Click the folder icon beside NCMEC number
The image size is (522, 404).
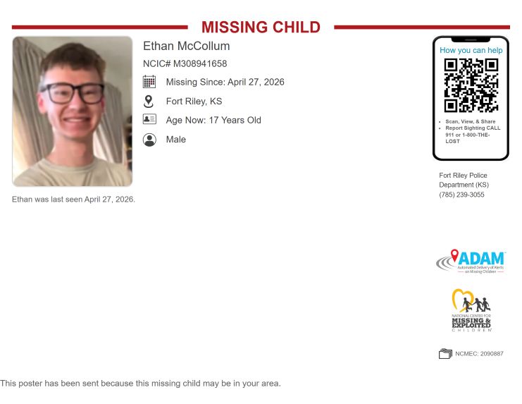coord(445,353)
